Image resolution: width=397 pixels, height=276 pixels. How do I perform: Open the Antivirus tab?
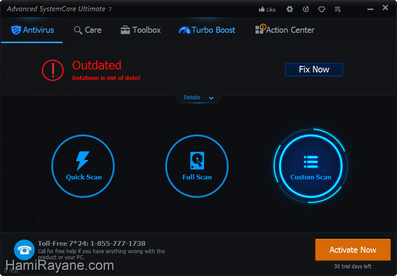(32, 30)
